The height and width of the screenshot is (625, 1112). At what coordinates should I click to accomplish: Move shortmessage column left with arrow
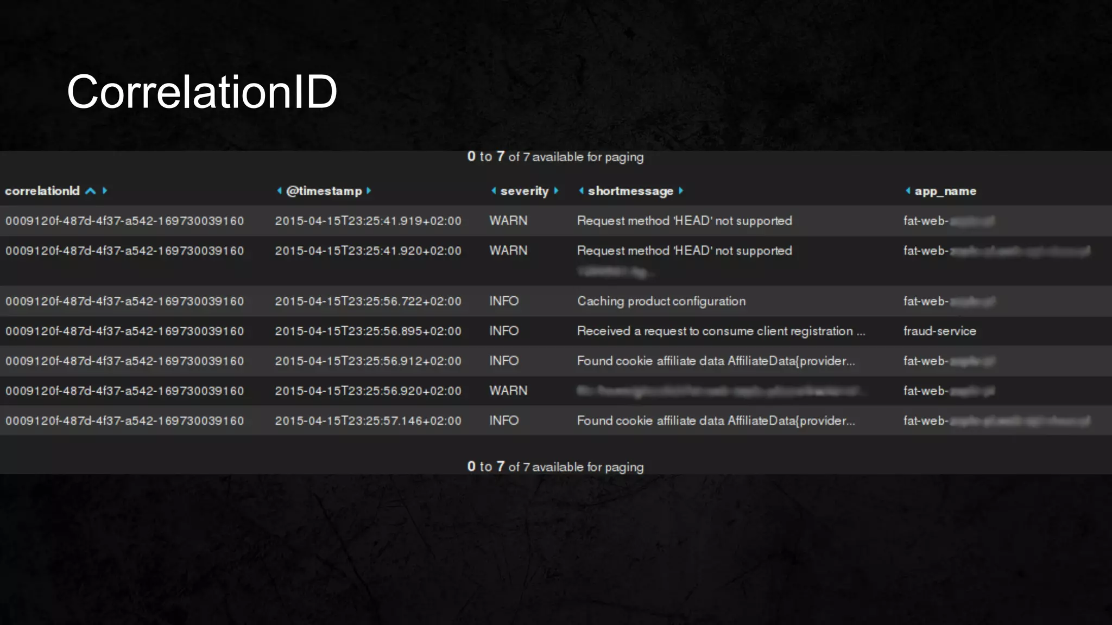tap(581, 190)
